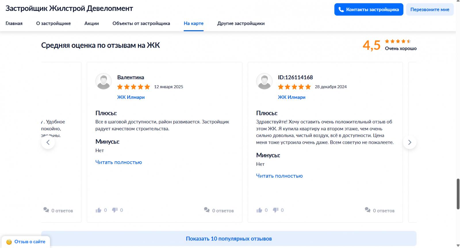The image size is (460, 248).
Task: Click replies bubble icon in ID:126114168 review
Action: [x=367, y=210]
